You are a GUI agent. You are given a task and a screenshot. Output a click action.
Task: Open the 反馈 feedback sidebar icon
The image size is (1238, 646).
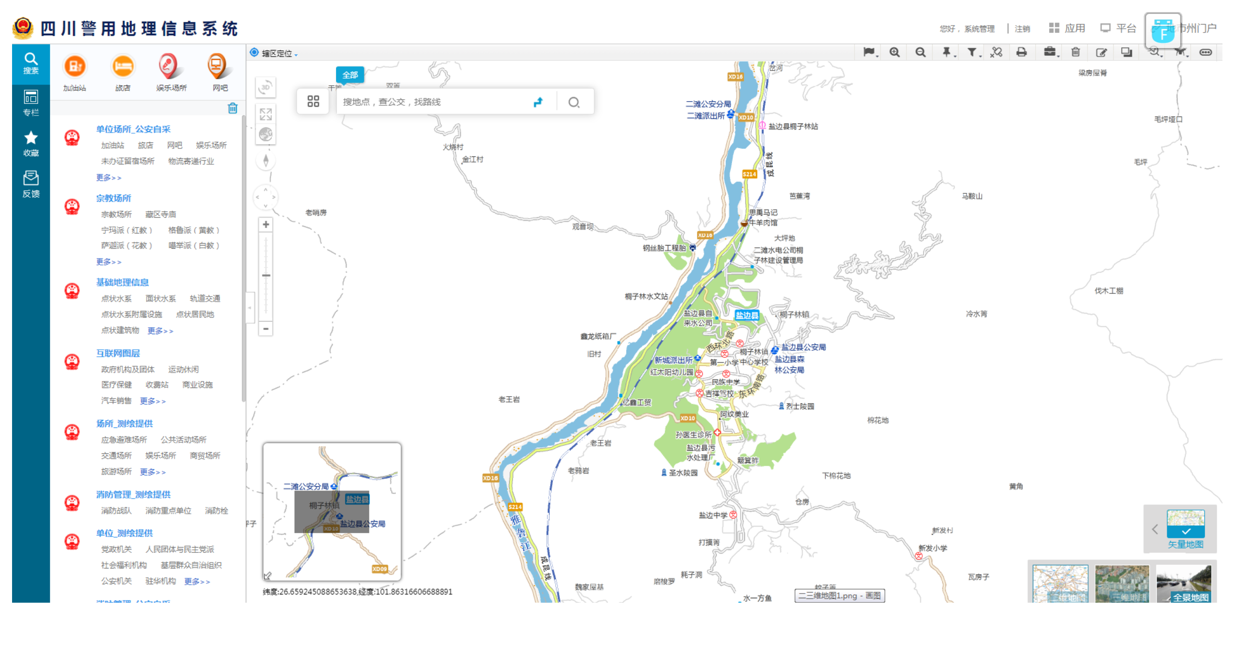pyautogui.click(x=31, y=184)
